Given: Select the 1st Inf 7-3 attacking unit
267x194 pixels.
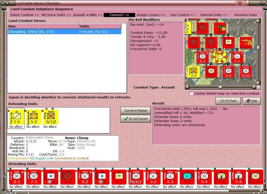Looking at the screenshot, I should (x=34, y=177).
